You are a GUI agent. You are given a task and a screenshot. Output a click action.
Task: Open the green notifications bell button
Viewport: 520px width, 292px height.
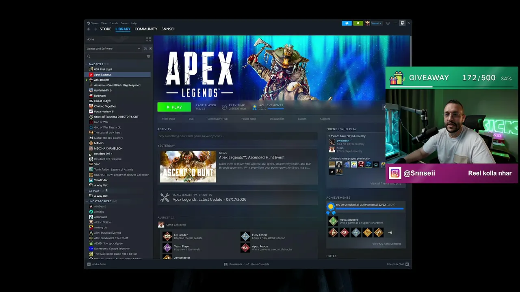(358, 23)
